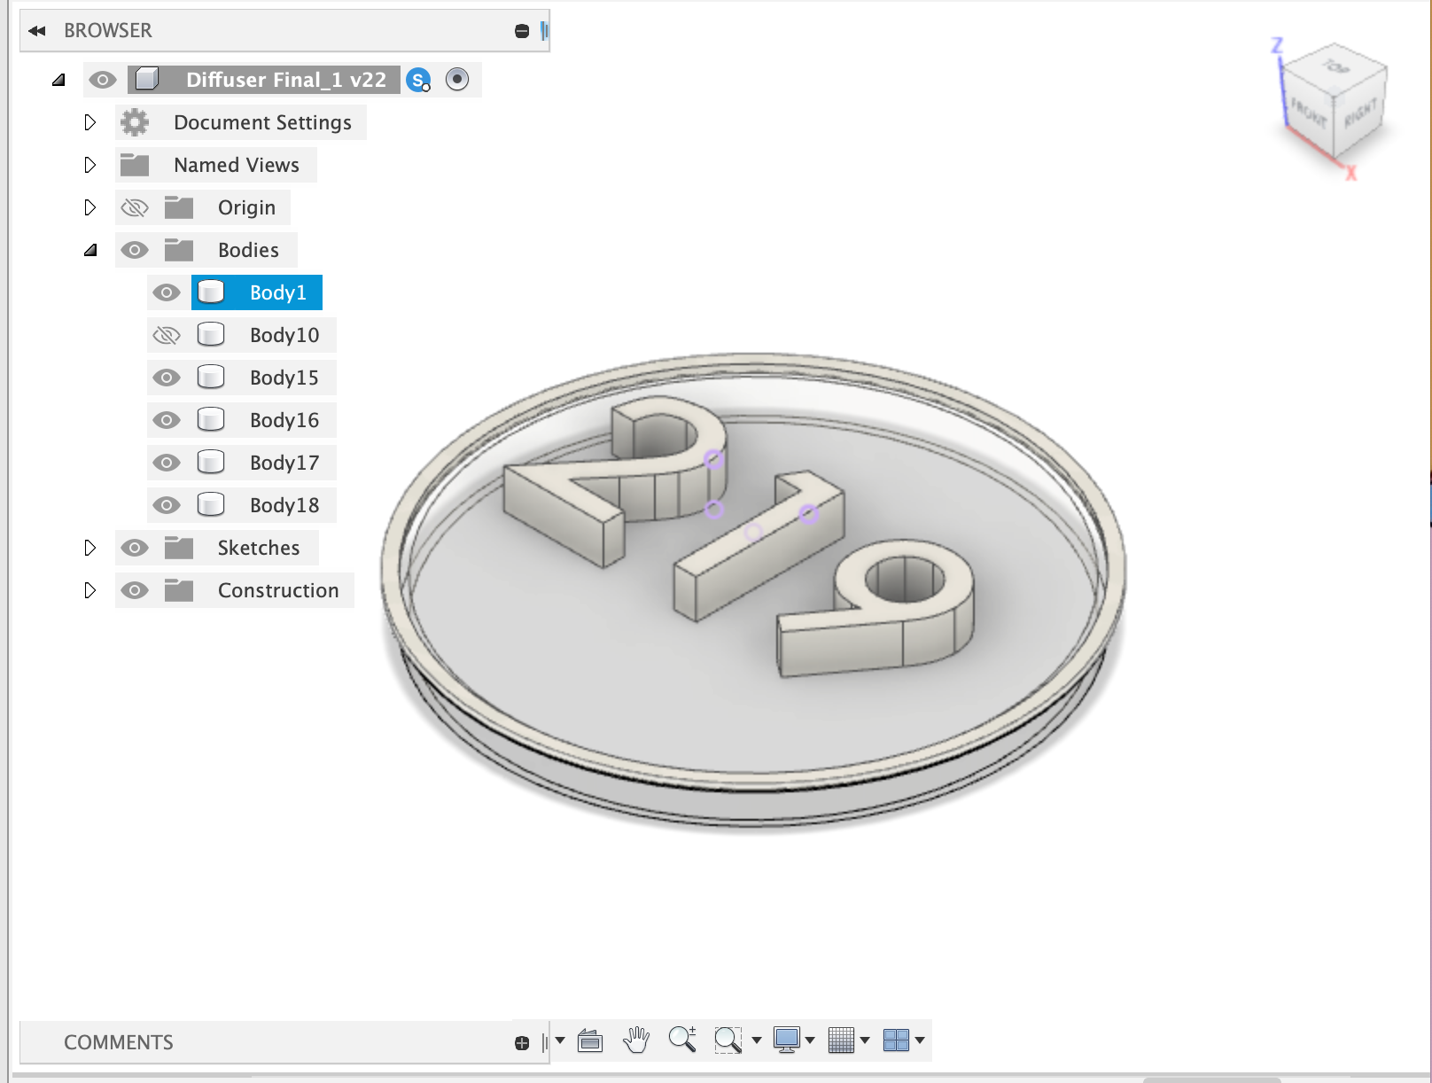Collapse the root Diffuser Final_1 tree node
Viewport: 1432px width, 1083px height.
[58, 80]
